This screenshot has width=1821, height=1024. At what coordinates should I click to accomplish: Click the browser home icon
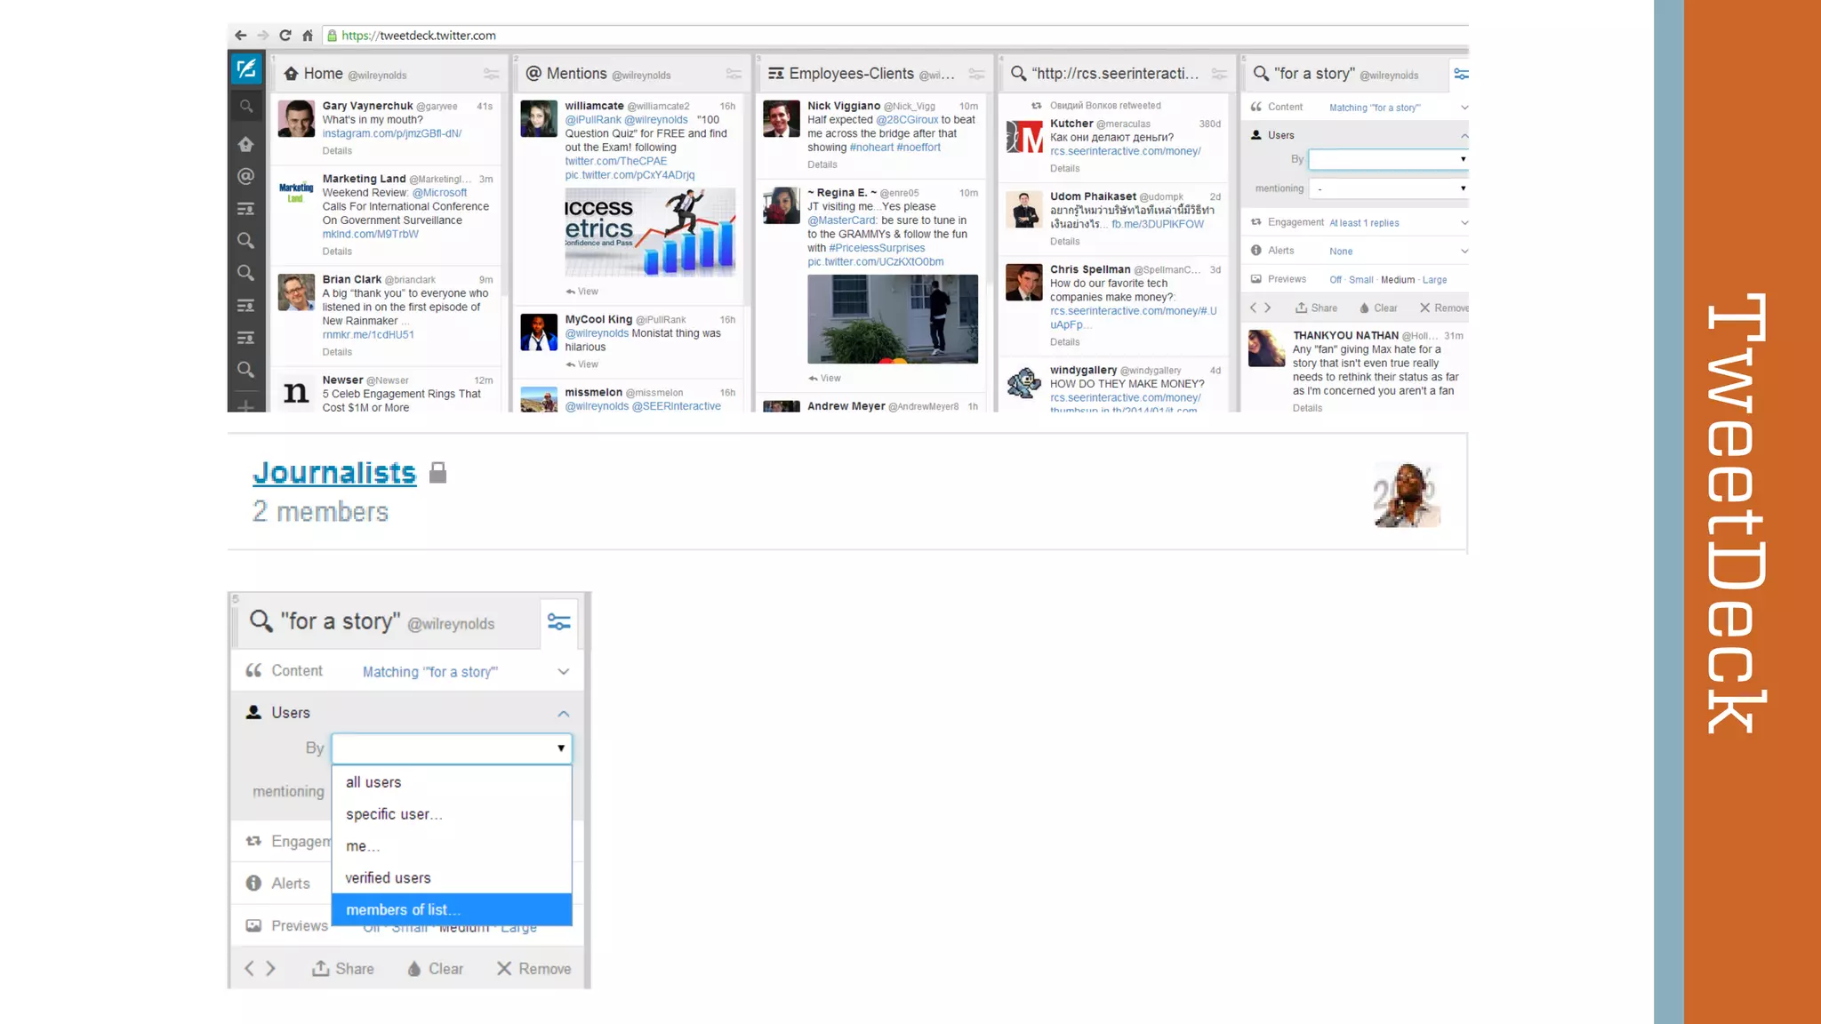point(308,36)
